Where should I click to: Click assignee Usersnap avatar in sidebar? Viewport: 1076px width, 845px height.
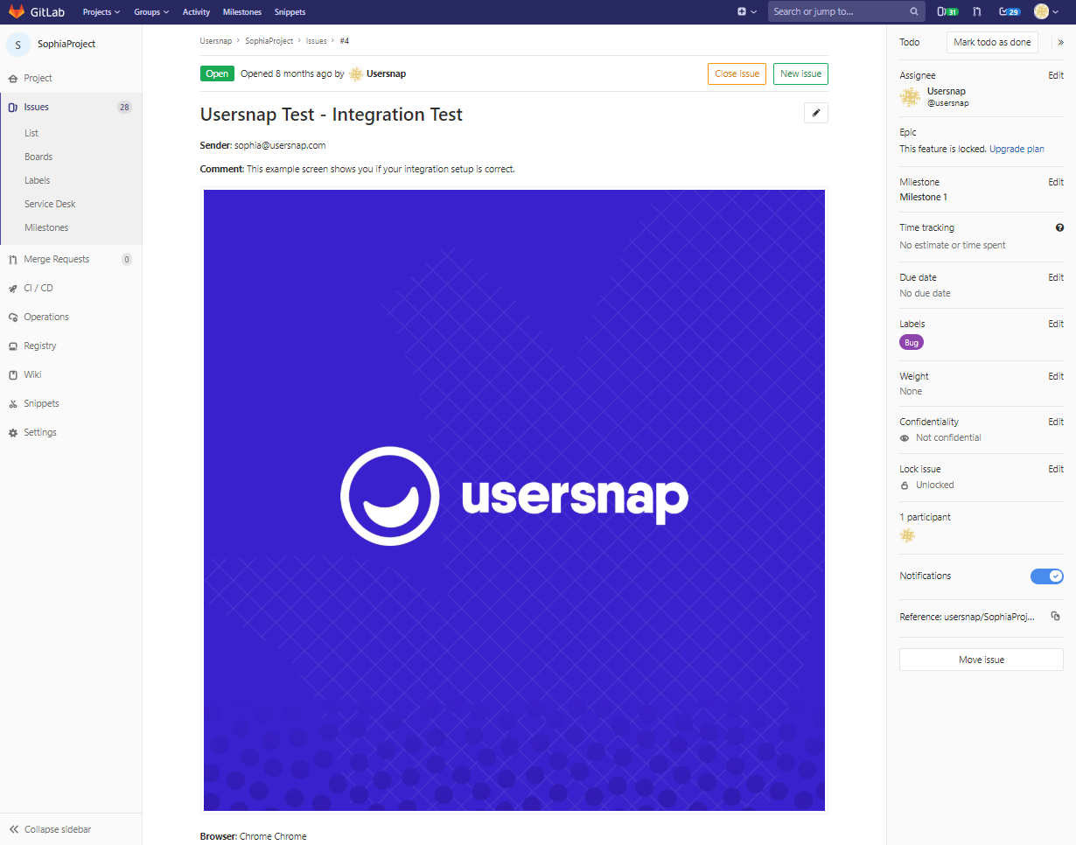911,97
